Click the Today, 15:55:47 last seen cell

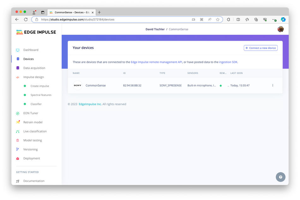click(240, 85)
